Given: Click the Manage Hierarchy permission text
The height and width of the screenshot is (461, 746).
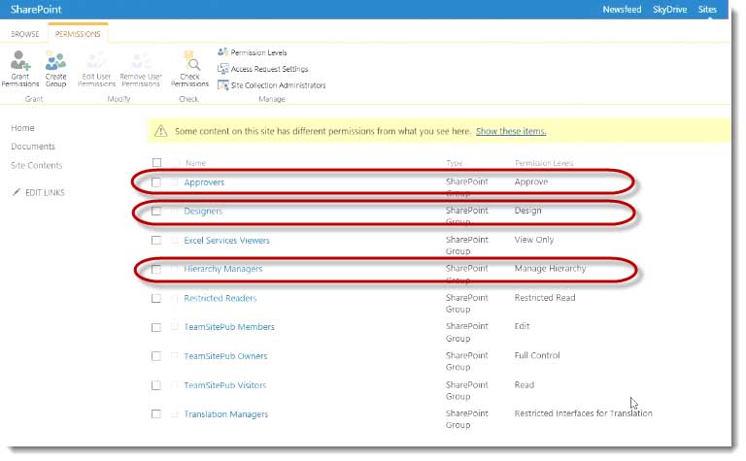Looking at the screenshot, I should [x=550, y=269].
